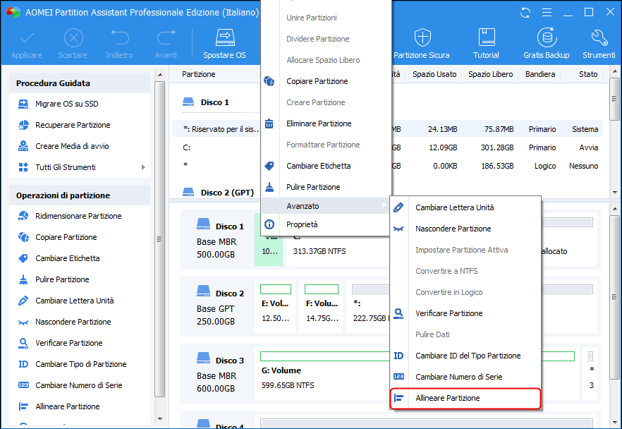Click the Spazio Libero column header
The image size is (622, 429).
[490, 74]
